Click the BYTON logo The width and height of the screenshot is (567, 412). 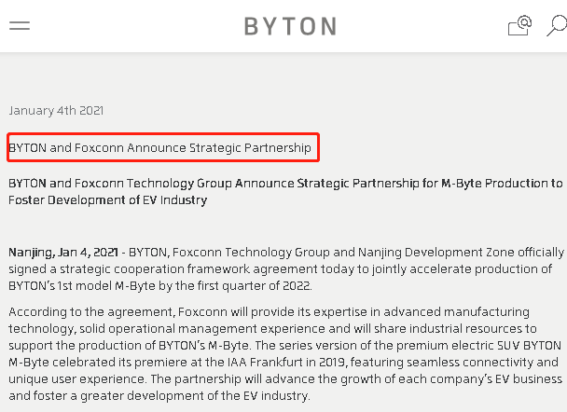290,26
